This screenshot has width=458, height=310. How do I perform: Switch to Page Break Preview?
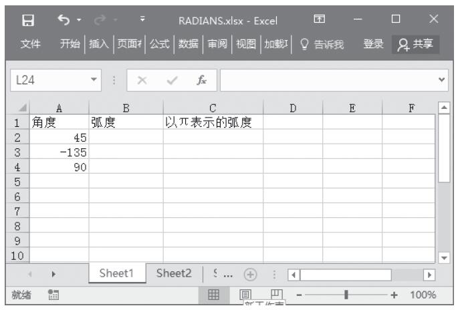pyautogui.click(x=273, y=295)
